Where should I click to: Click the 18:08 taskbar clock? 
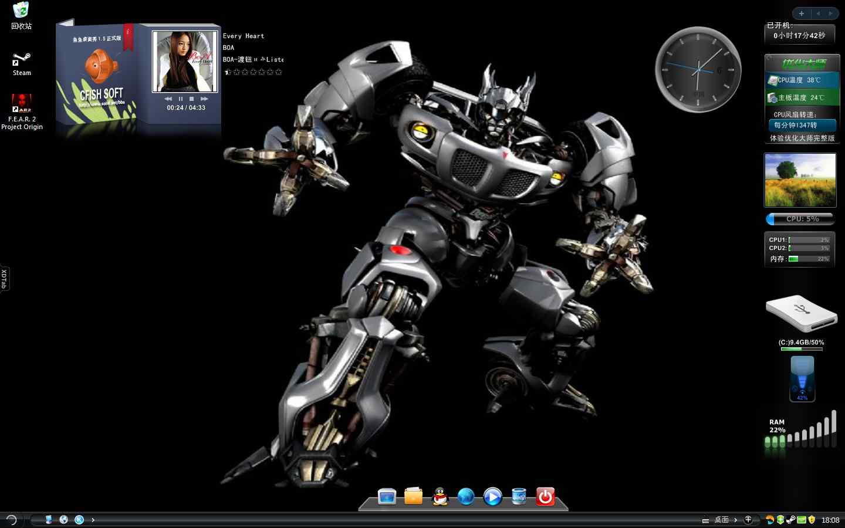click(830, 520)
